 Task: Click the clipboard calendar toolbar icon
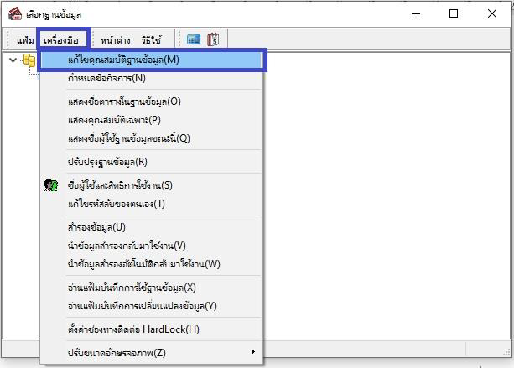pyautogui.click(x=213, y=39)
